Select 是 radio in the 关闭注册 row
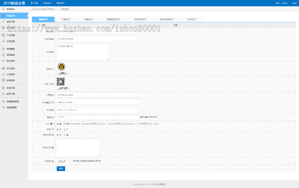299x188 pixels. [64, 129]
